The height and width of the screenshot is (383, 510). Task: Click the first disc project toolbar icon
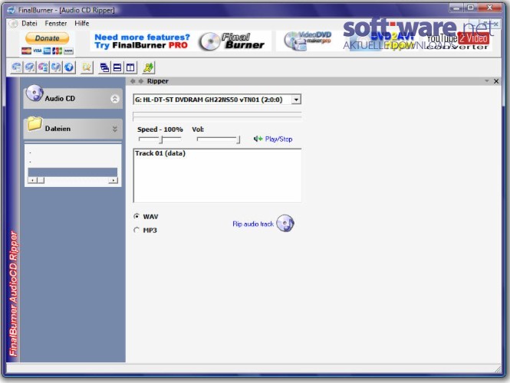coord(17,67)
